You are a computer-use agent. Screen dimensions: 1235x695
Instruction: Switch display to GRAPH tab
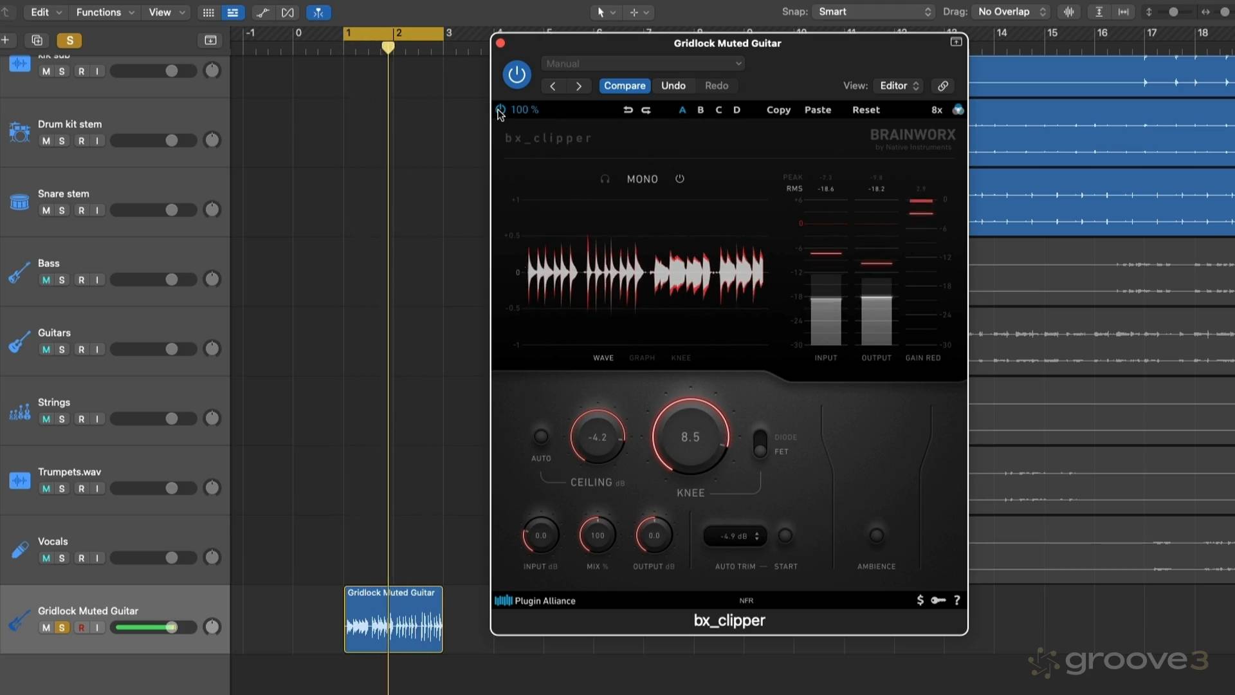click(641, 358)
